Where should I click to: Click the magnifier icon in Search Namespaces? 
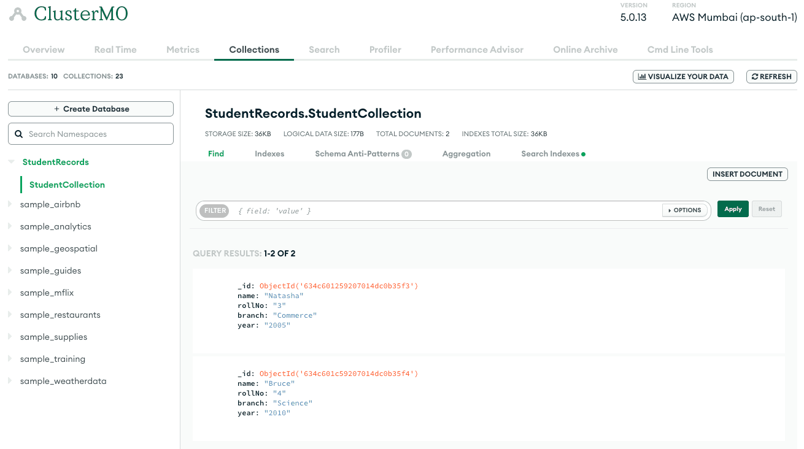pyautogui.click(x=18, y=134)
